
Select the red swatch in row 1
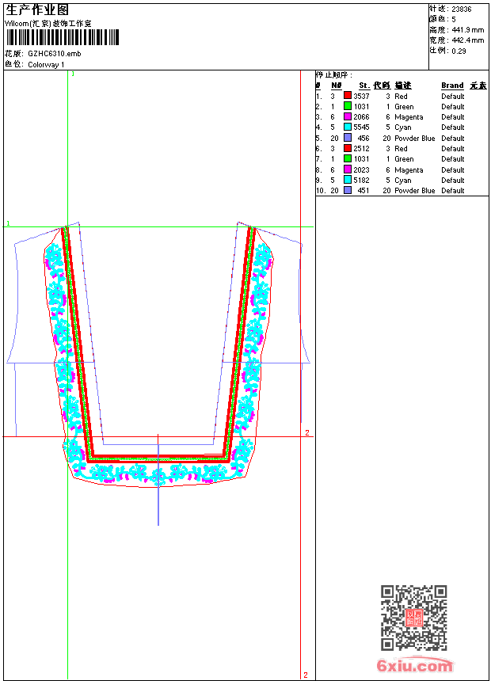click(348, 96)
